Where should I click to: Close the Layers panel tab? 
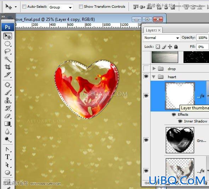pos(159,30)
